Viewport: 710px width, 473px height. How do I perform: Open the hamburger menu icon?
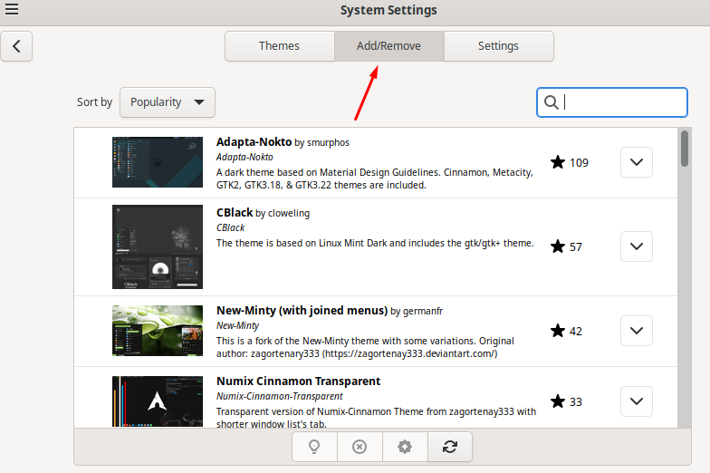coord(12,9)
